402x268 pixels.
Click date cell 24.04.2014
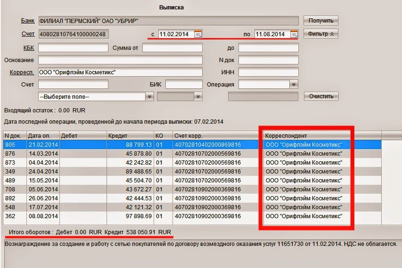[43, 171]
